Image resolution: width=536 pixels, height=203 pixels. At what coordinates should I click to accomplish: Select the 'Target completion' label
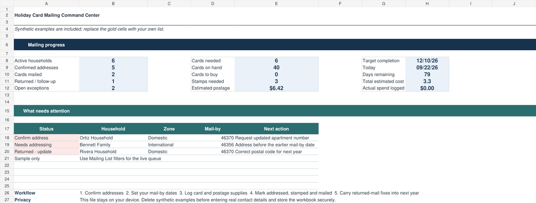click(384, 61)
